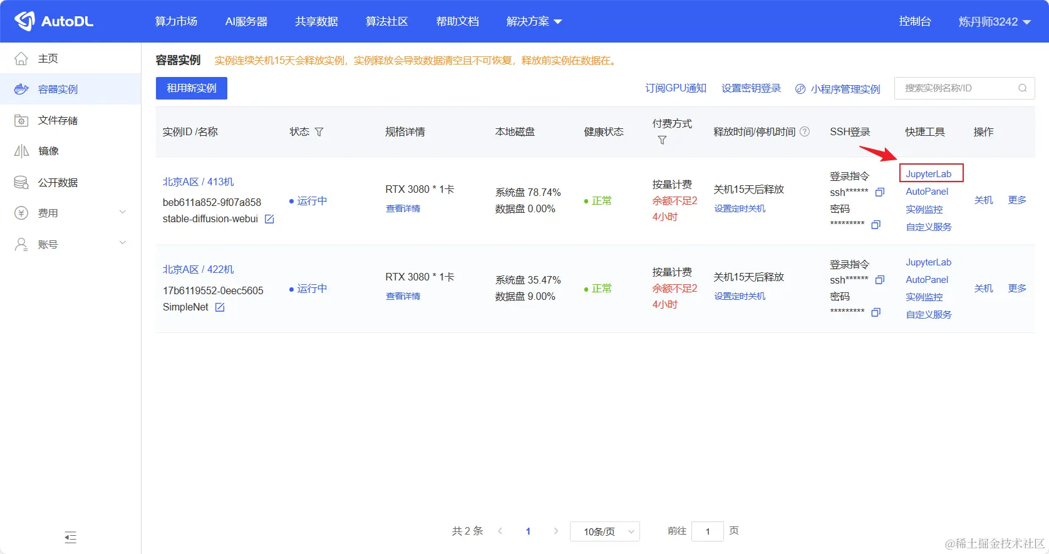
Task: Click the AutoDL logo icon
Action: tap(25, 21)
